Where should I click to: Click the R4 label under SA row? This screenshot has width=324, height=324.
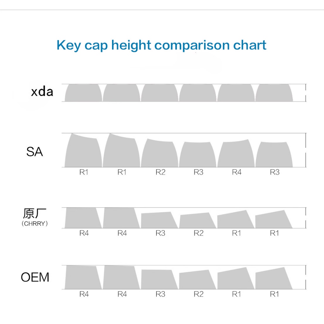coord(237,172)
